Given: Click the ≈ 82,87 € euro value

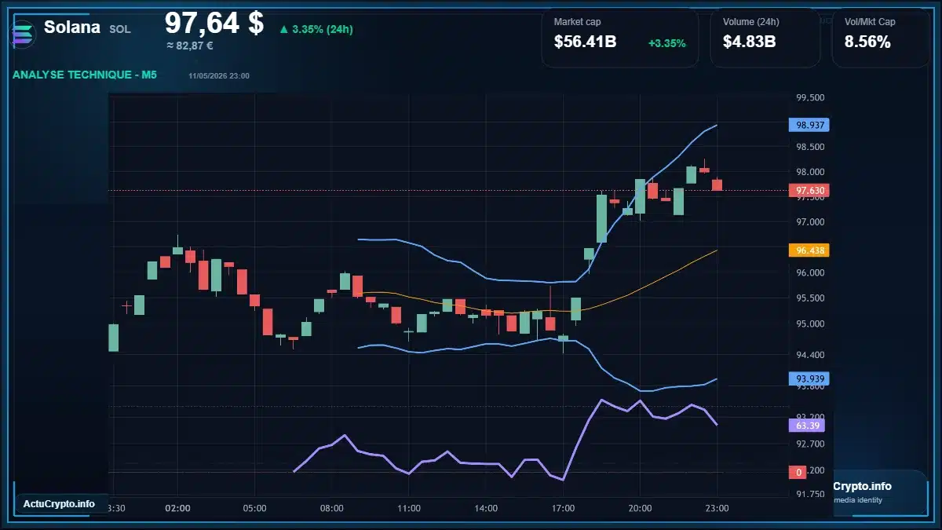Looking at the screenshot, I should point(189,46).
